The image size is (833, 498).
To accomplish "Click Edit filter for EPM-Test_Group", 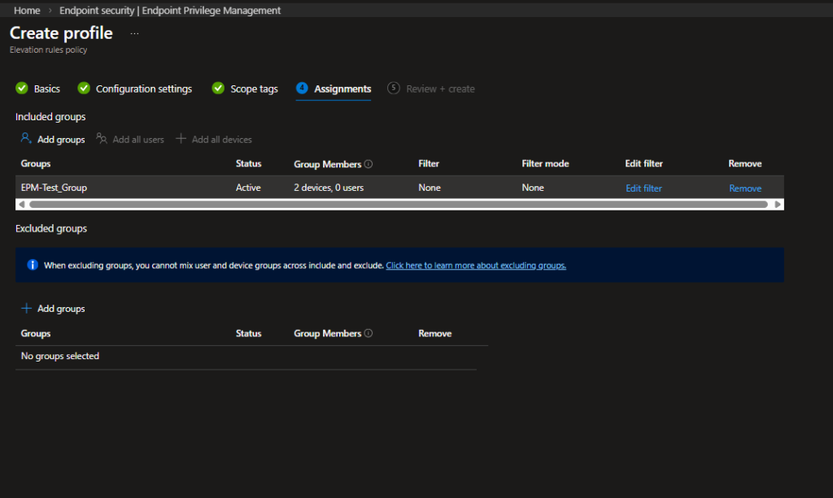I will coord(643,188).
